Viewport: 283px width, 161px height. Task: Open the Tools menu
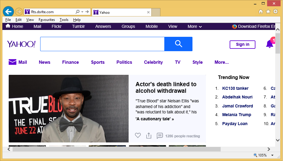pos(64,20)
